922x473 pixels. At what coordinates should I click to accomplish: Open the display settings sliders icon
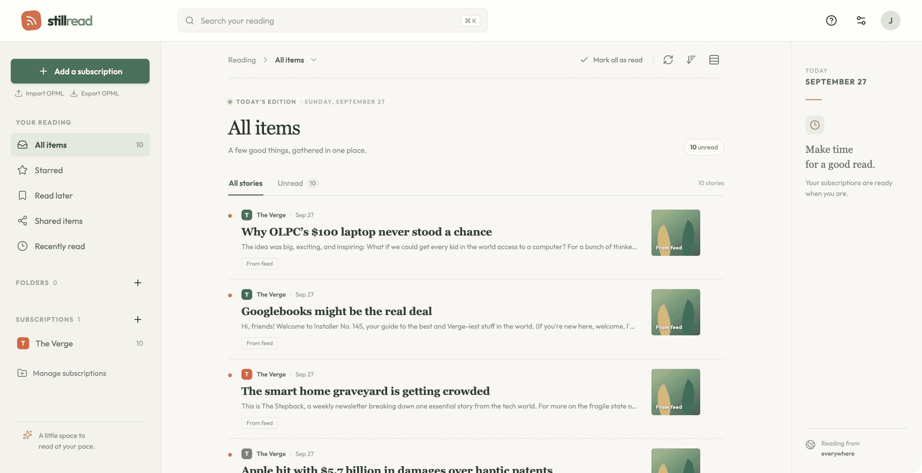(861, 21)
